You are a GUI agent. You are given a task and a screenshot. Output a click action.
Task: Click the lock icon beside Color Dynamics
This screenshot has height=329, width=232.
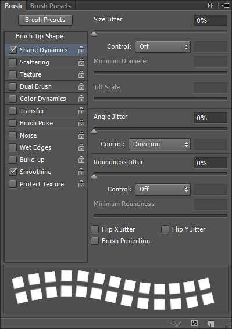click(81, 99)
